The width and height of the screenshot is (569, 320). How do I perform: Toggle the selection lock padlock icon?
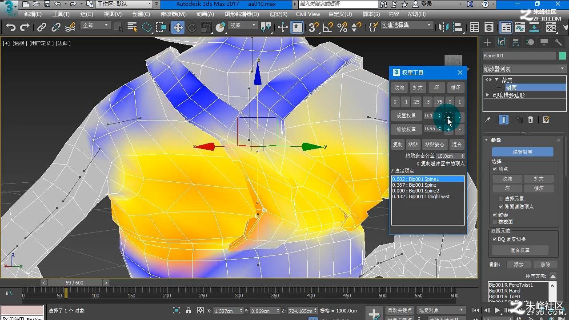click(188, 311)
